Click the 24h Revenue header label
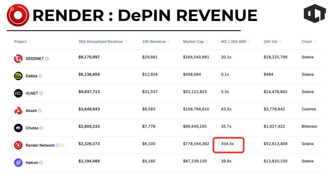This screenshot has width=331, height=186. pos(154,41)
